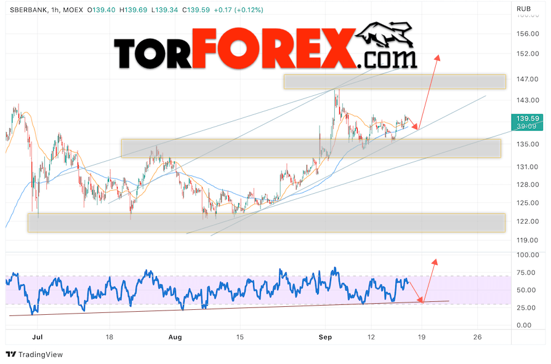Click the TradingView logo icon
Image resolution: width=551 pixels, height=364 pixels.
11,354
